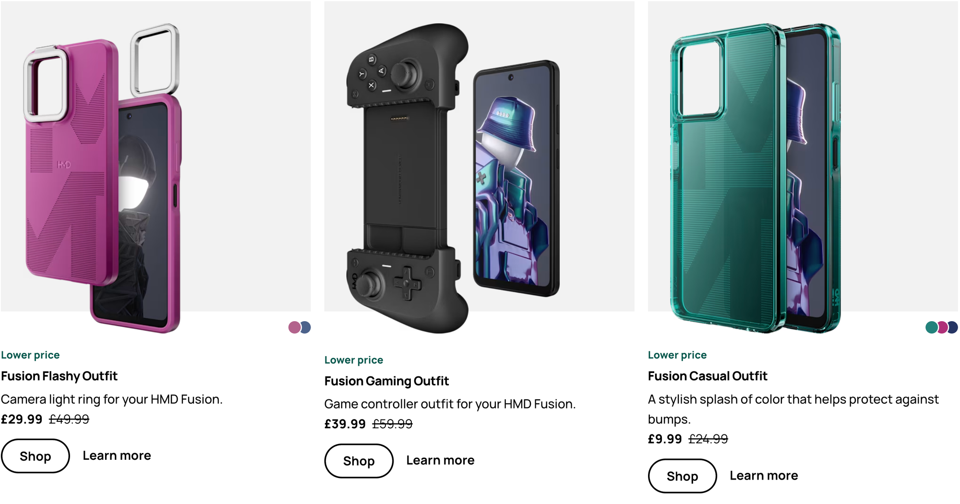
Task: Select the pink color swatch for Flashy Outfit
Action: [294, 327]
